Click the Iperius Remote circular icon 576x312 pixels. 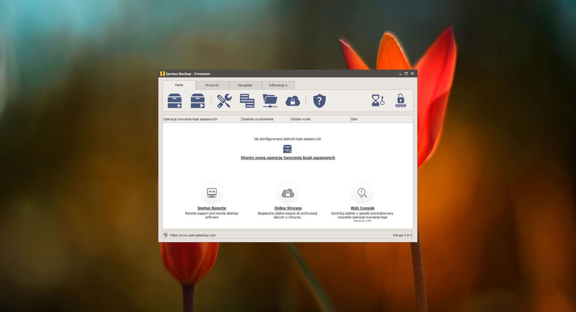tap(212, 193)
